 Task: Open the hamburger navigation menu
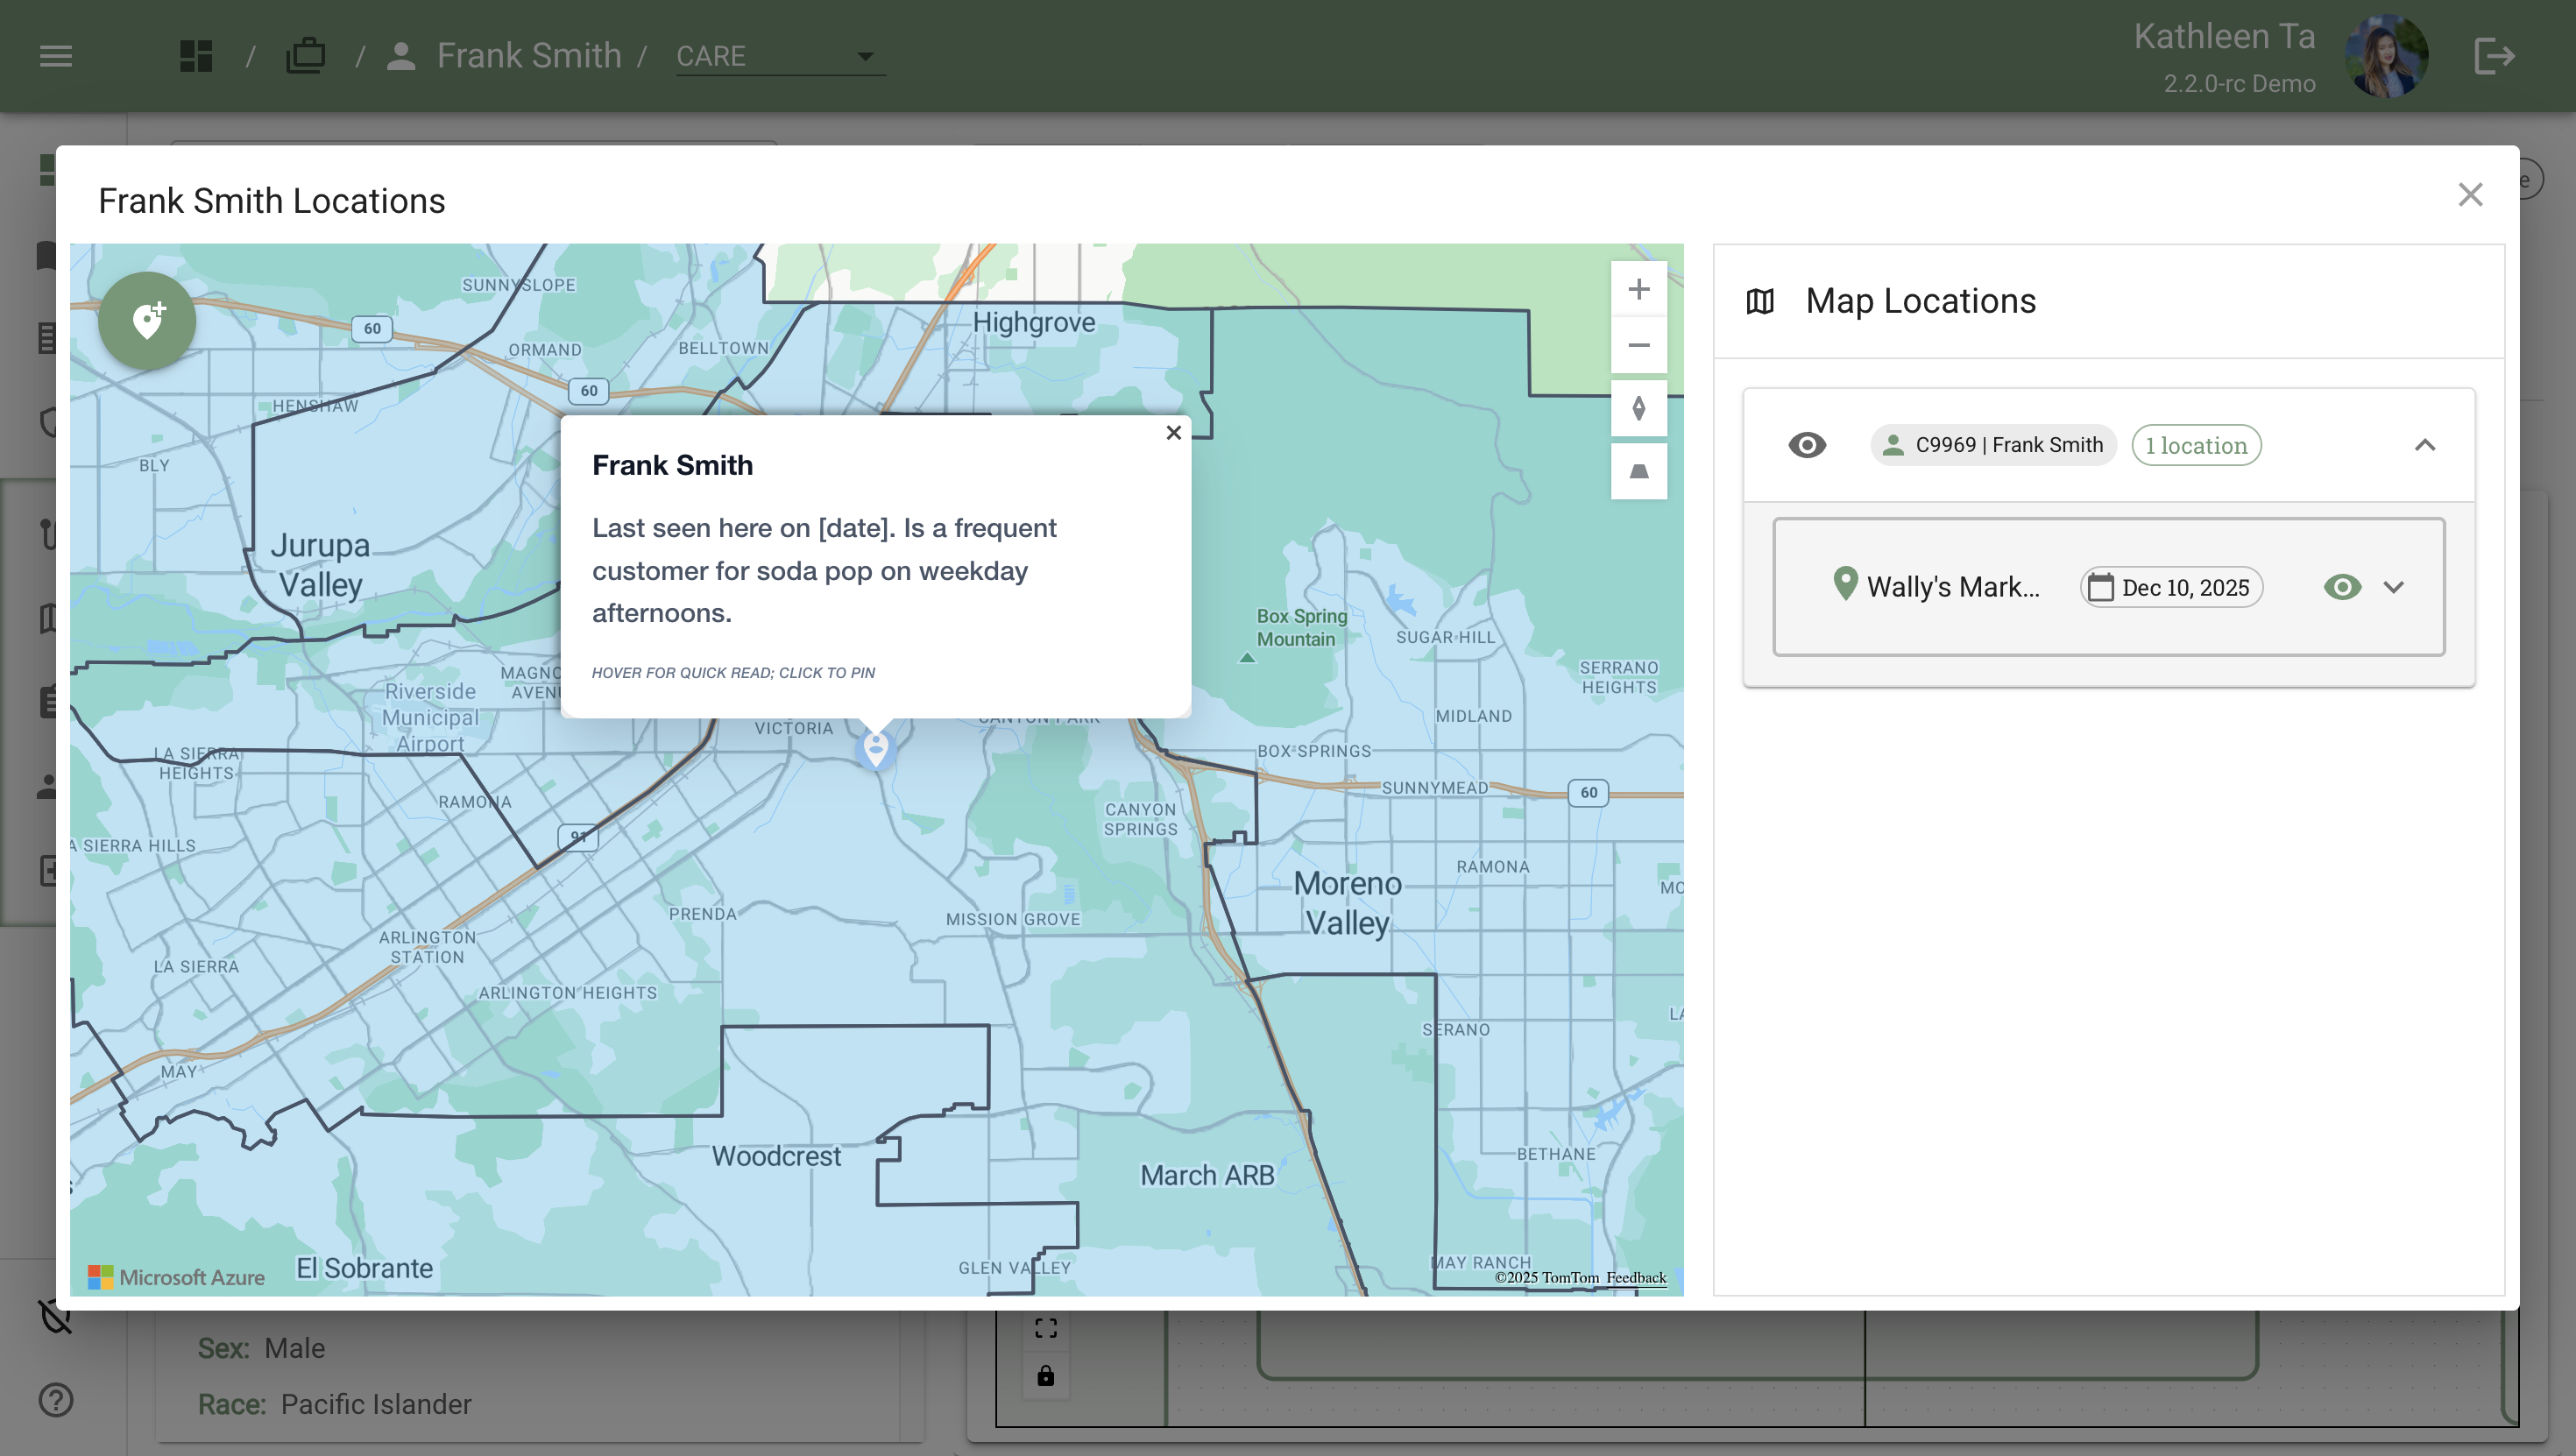pyautogui.click(x=56, y=56)
